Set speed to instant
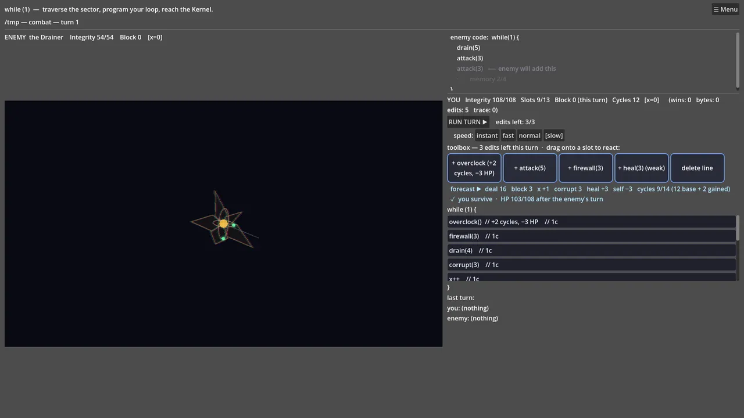The width and height of the screenshot is (744, 418). coord(487,135)
